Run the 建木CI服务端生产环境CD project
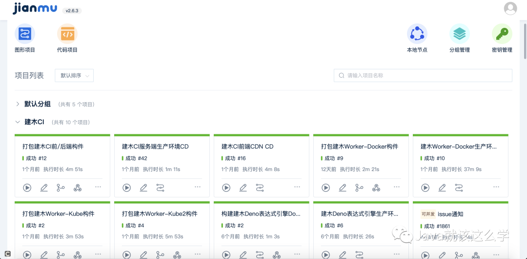This screenshot has height=259, width=527. click(x=127, y=188)
